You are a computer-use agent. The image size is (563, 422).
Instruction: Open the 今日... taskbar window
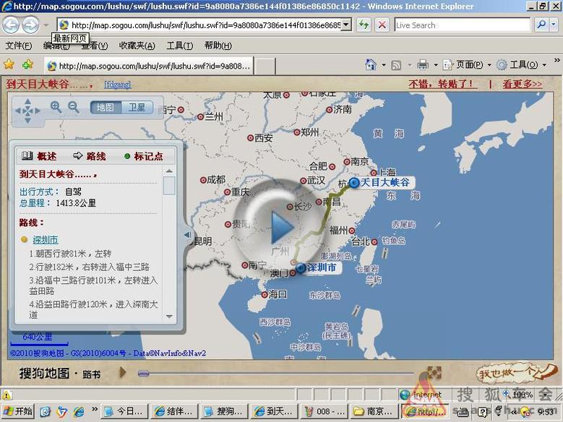click(125, 411)
